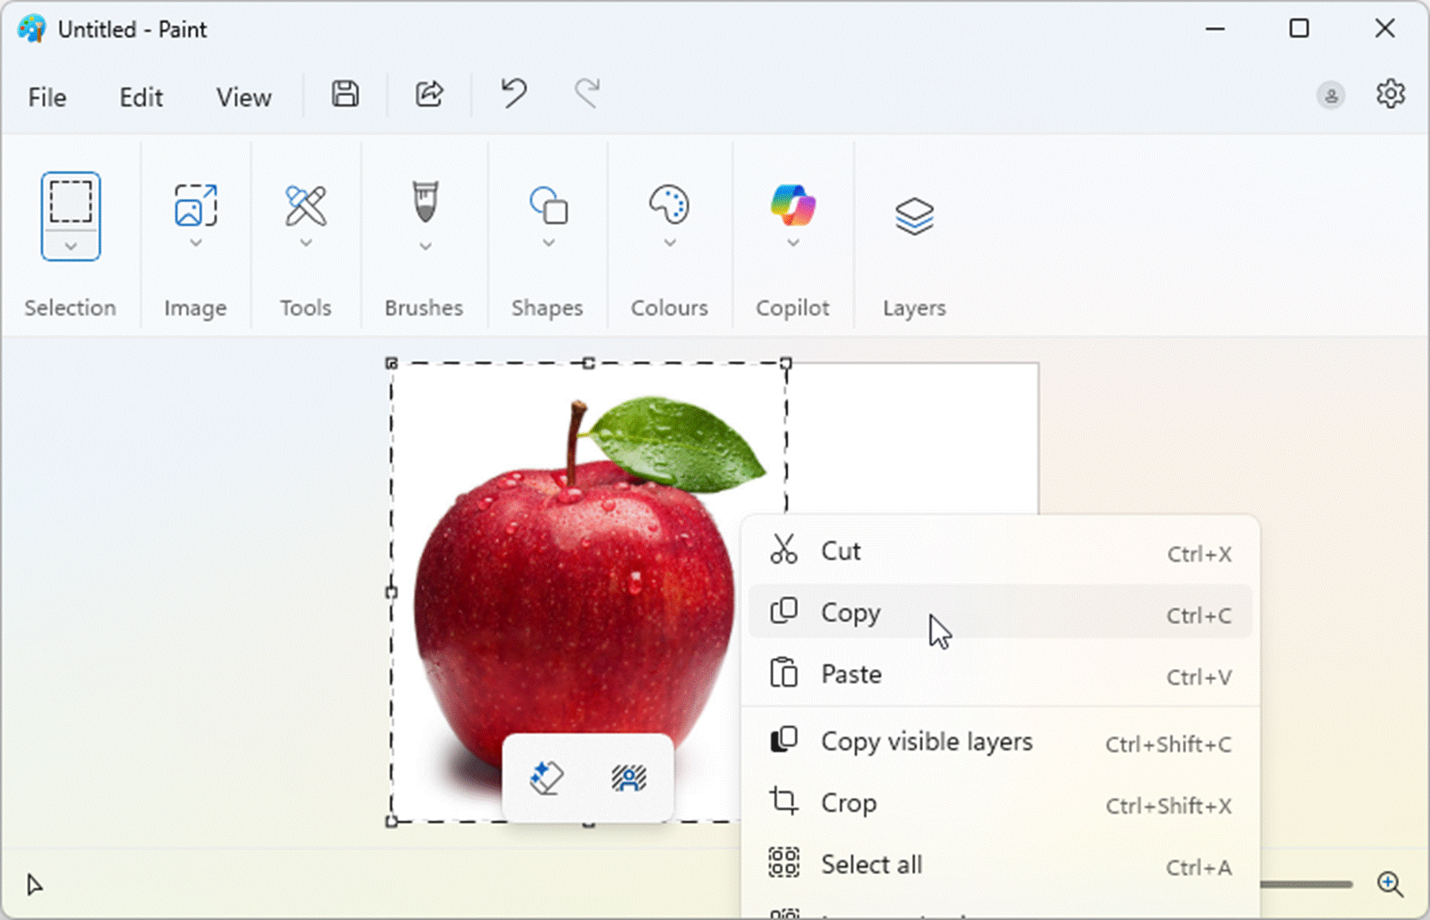Click the Copilot icon

tap(792, 206)
